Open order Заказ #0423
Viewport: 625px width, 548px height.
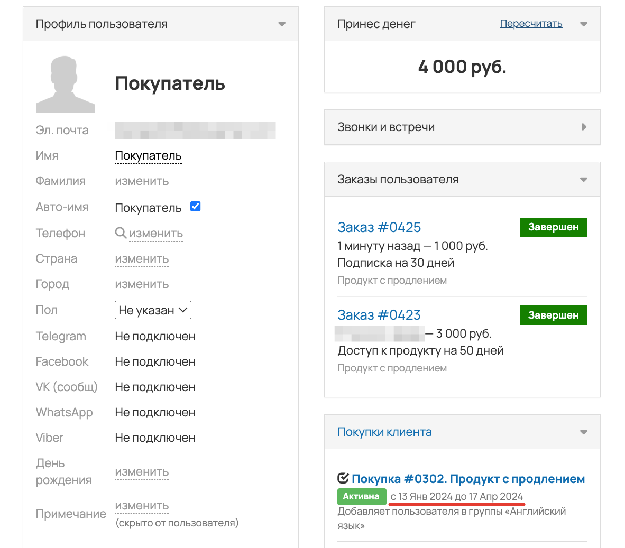click(379, 314)
